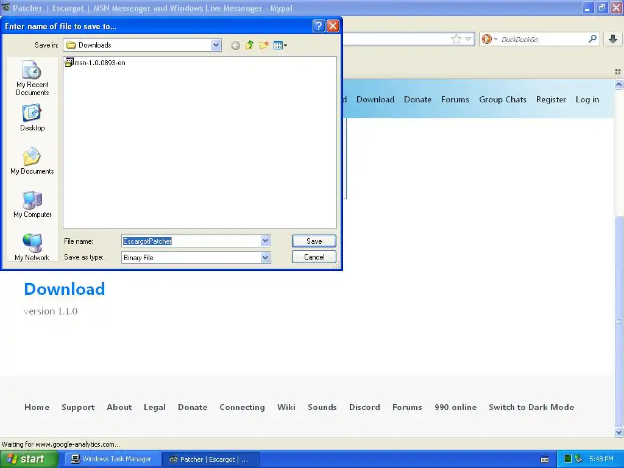Image resolution: width=624 pixels, height=468 pixels.
Task: Open the View menu icon in save dialog
Action: click(280, 45)
